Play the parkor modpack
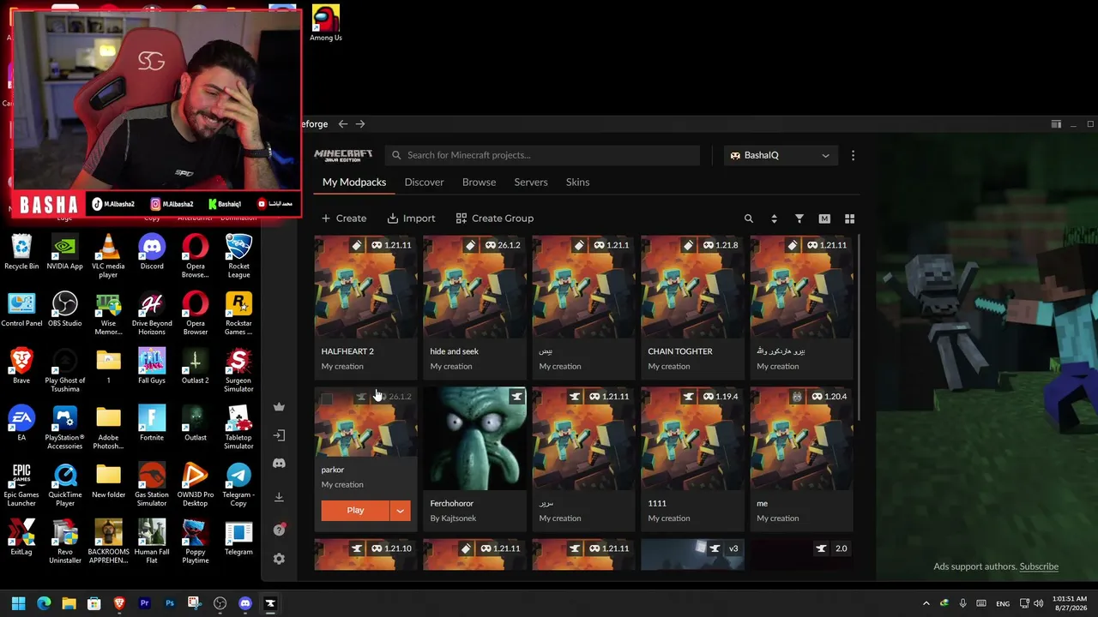The width and height of the screenshot is (1098, 617). pyautogui.click(x=355, y=511)
